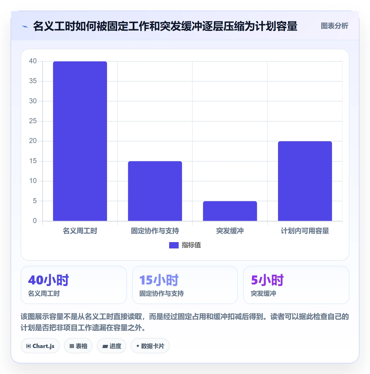Click the 突发缓冲 x-axis label
Viewport: 370px width, 374px height.
pos(230,231)
